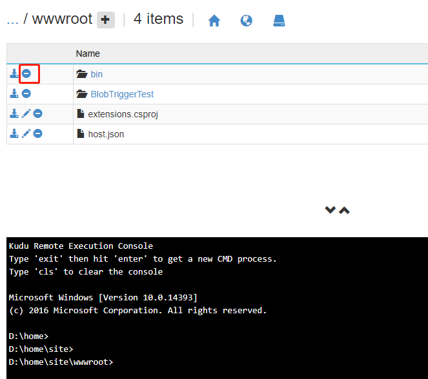
Task: Download the host.json file
Action: [x=14, y=134]
